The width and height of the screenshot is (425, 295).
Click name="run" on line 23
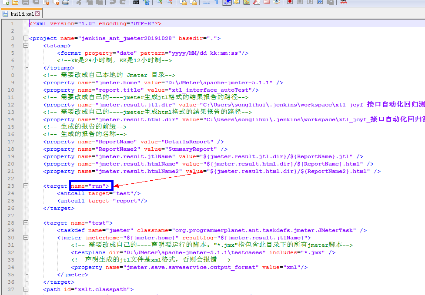[90, 186]
